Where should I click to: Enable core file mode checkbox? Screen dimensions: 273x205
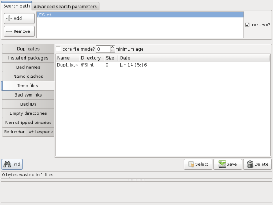click(x=58, y=49)
